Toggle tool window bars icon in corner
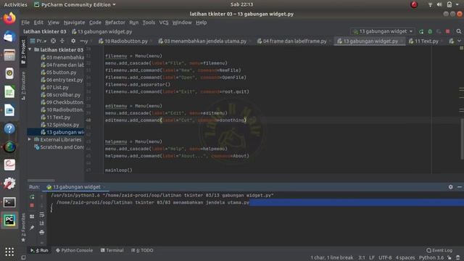Image resolution: width=464 pixels, height=261 pixels. [23, 258]
